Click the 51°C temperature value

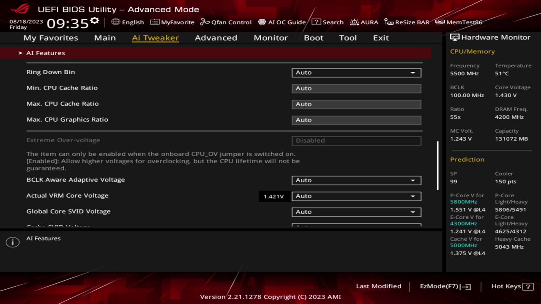click(x=502, y=73)
